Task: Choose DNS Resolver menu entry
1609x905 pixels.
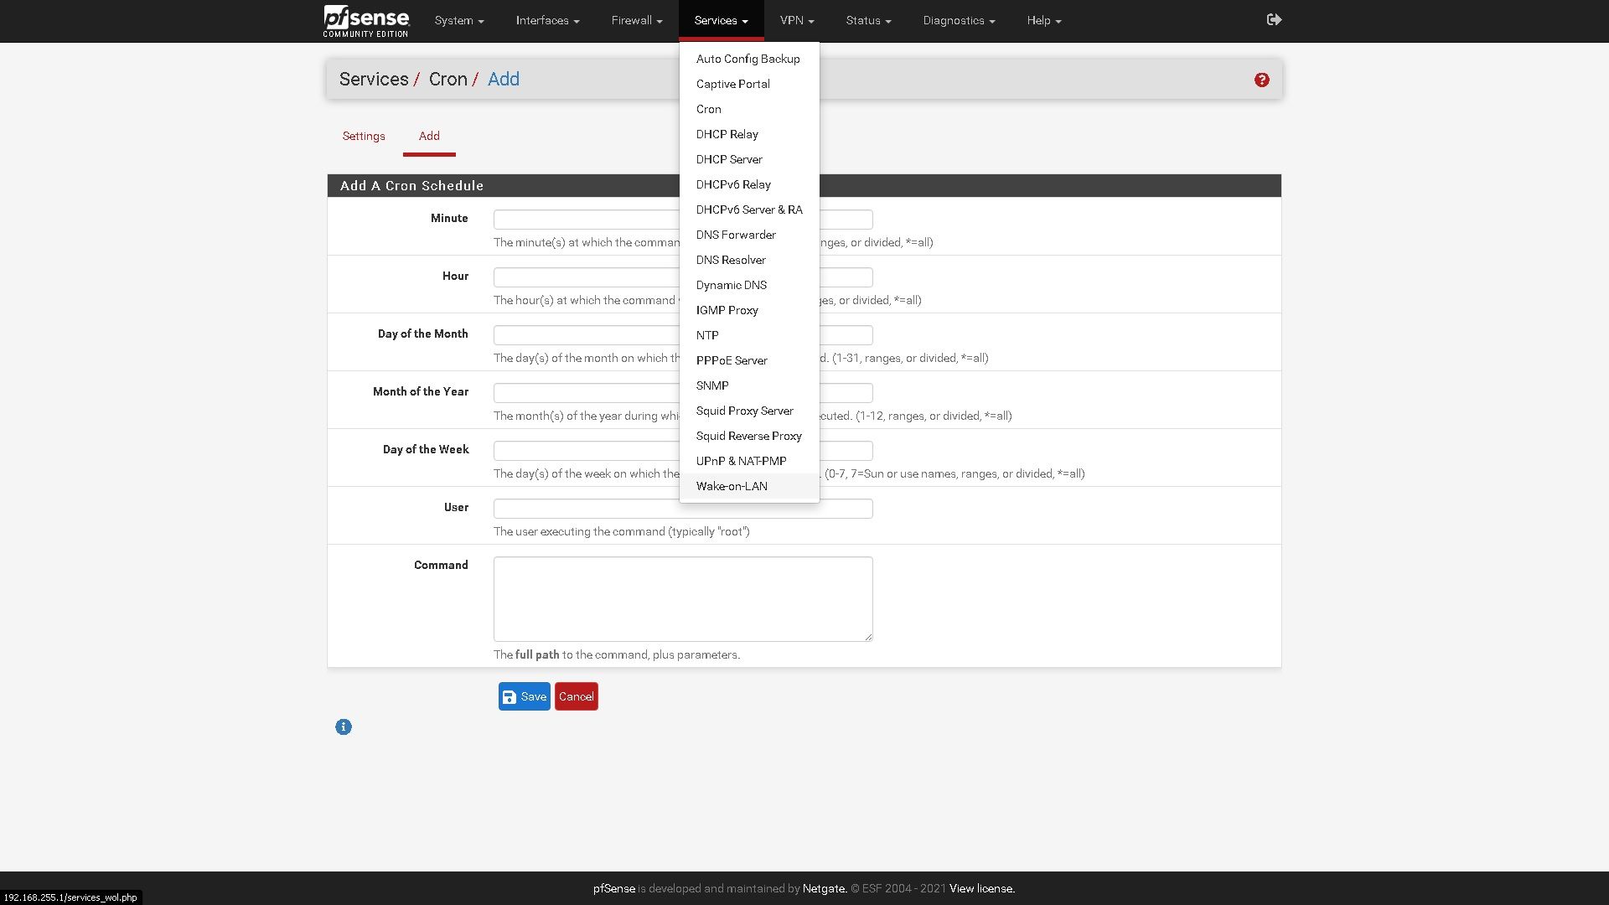Action: (x=731, y=260)
